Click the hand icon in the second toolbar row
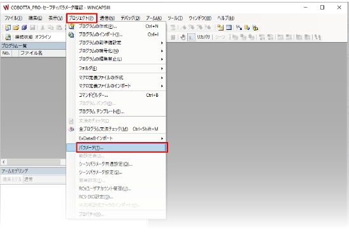Screen dimensions: 349x237 coord(183,37)
